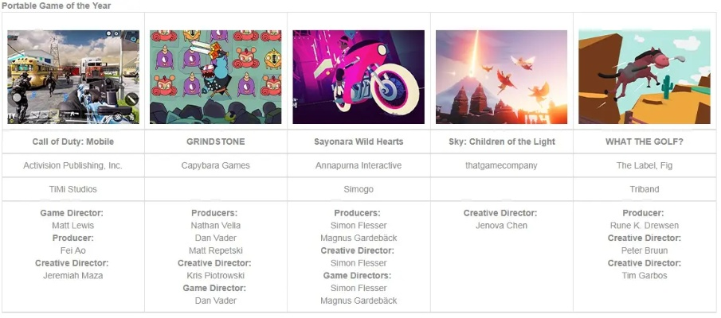Image resolution: width=721 pixels, height=318 pixels.
Task: Open the GRINDSTONE title link
Action: (x=216, y=142)
